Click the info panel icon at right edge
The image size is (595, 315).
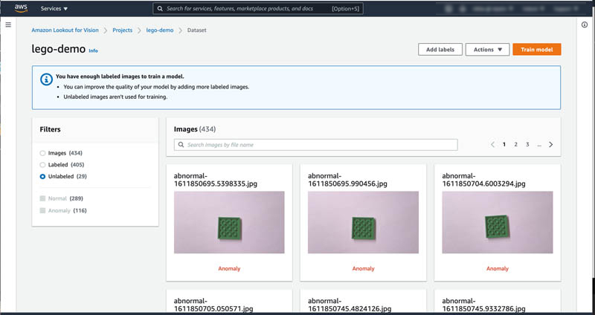coord(585,25)
